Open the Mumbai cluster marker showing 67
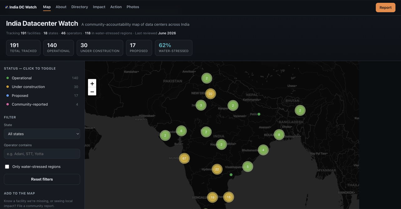This screenshot has width=401, height=209. pos(184,158)
